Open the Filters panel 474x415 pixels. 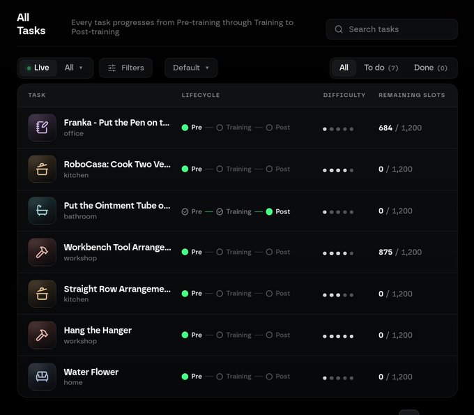(x=125, y=68)
